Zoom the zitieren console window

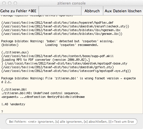[x=15, y=3]
